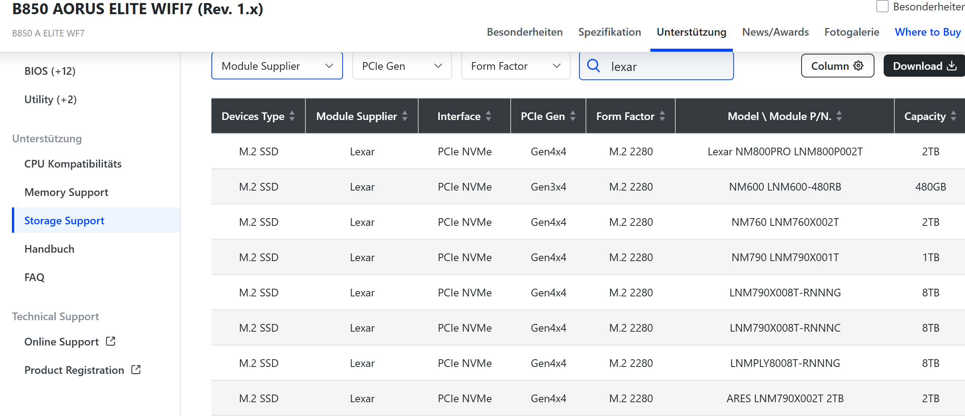Click the Download button
Image resolution: width=965 pixels, height=416 pixels.
pos(924,66)
